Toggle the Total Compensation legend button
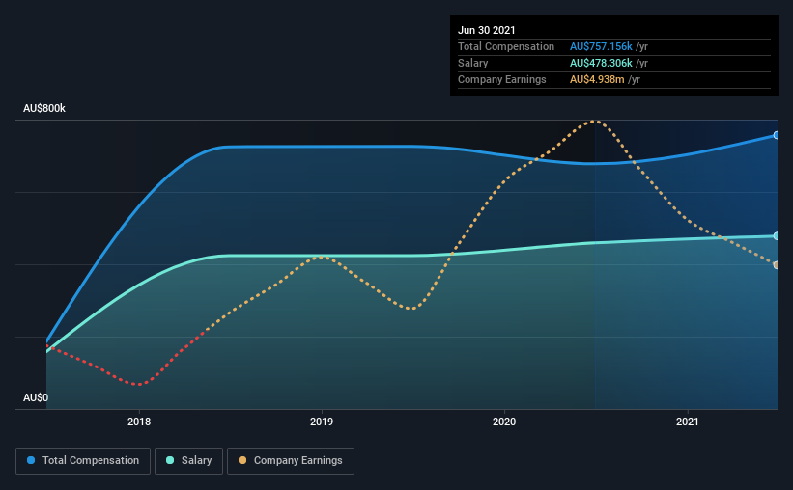The height and width of the screenshot is (490, 793). click(x=83, y=461)
